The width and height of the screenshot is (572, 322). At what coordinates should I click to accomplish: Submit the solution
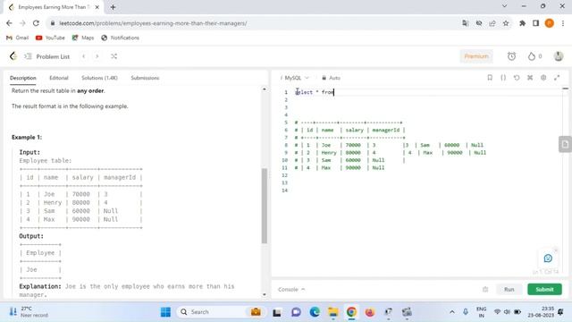pyautogui.click(x=544, y=289)
